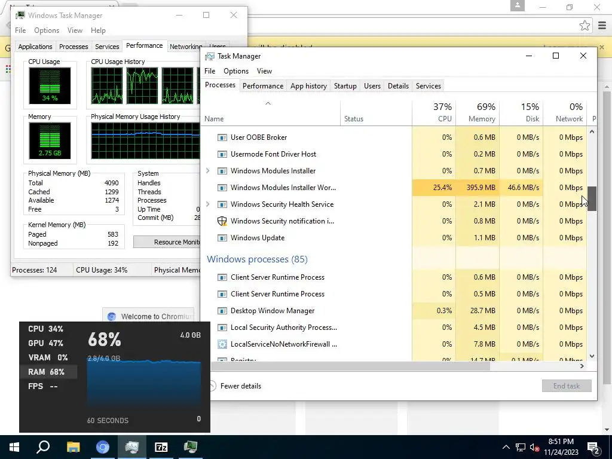Click the process list scroll down arrow

click(592, 356)
